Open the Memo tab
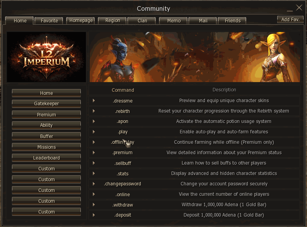This screenshot has height=227, width=307. 174,21
